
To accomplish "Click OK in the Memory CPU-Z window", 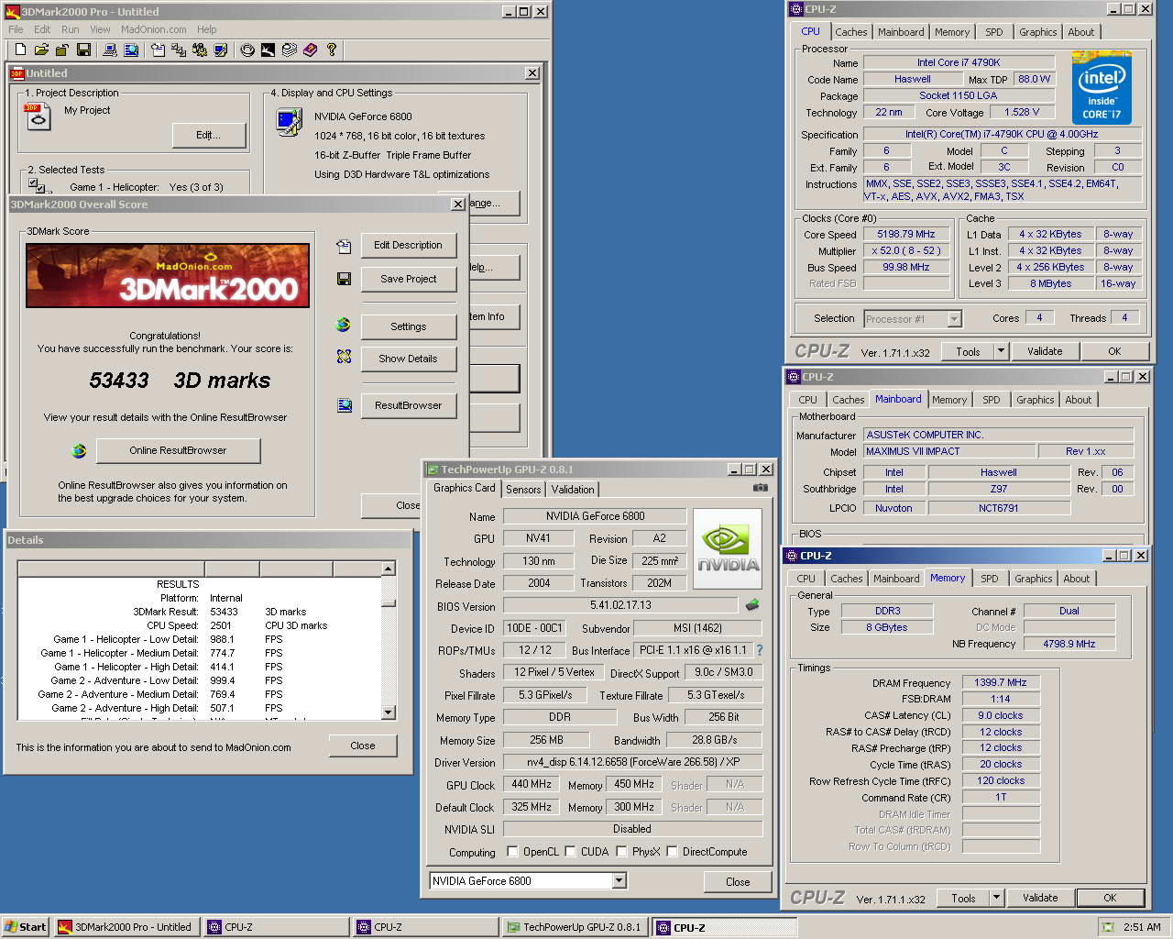I will [x=1110, y=898].
